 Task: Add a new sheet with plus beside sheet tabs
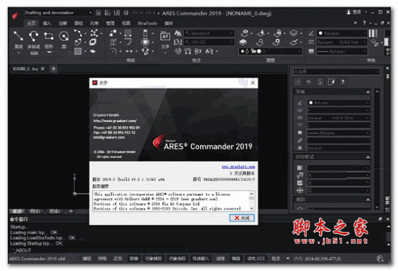coord(71,211)
